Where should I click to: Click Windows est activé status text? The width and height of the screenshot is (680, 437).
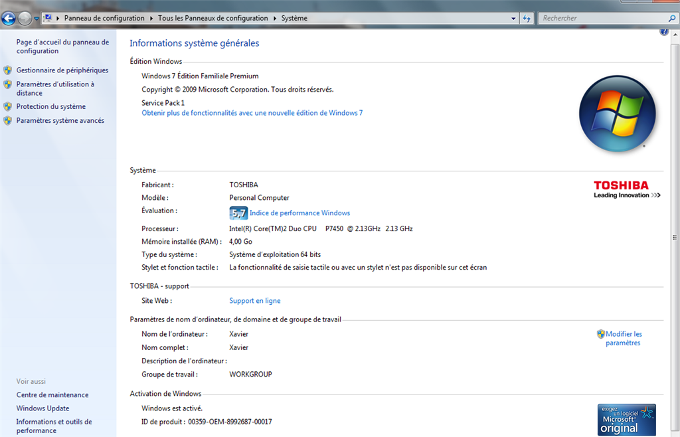pos(172,408)
